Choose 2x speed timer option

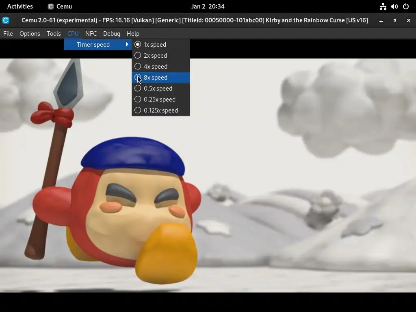tap(161, 55)
